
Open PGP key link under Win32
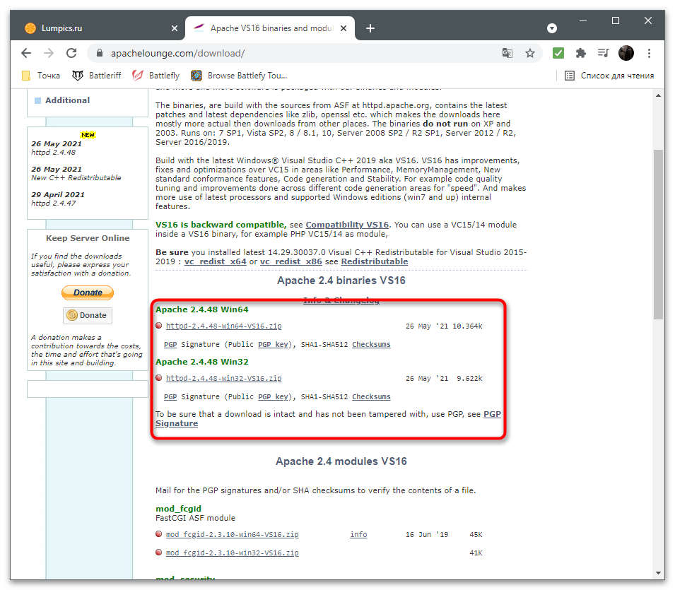pos(273,397)
